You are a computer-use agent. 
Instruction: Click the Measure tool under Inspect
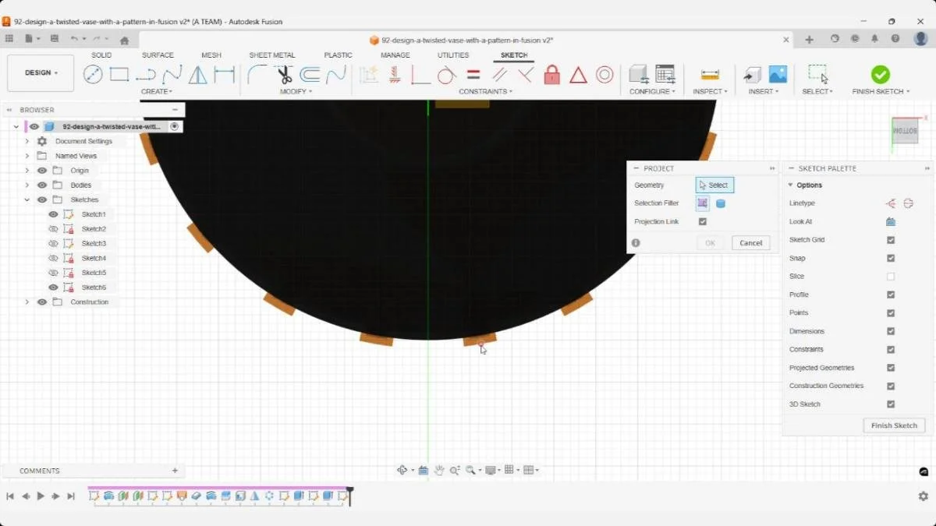pyautogui.click(x=708, y=74)
